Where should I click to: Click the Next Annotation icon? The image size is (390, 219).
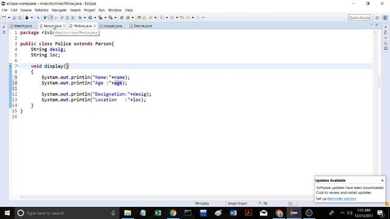pos(161,18)
